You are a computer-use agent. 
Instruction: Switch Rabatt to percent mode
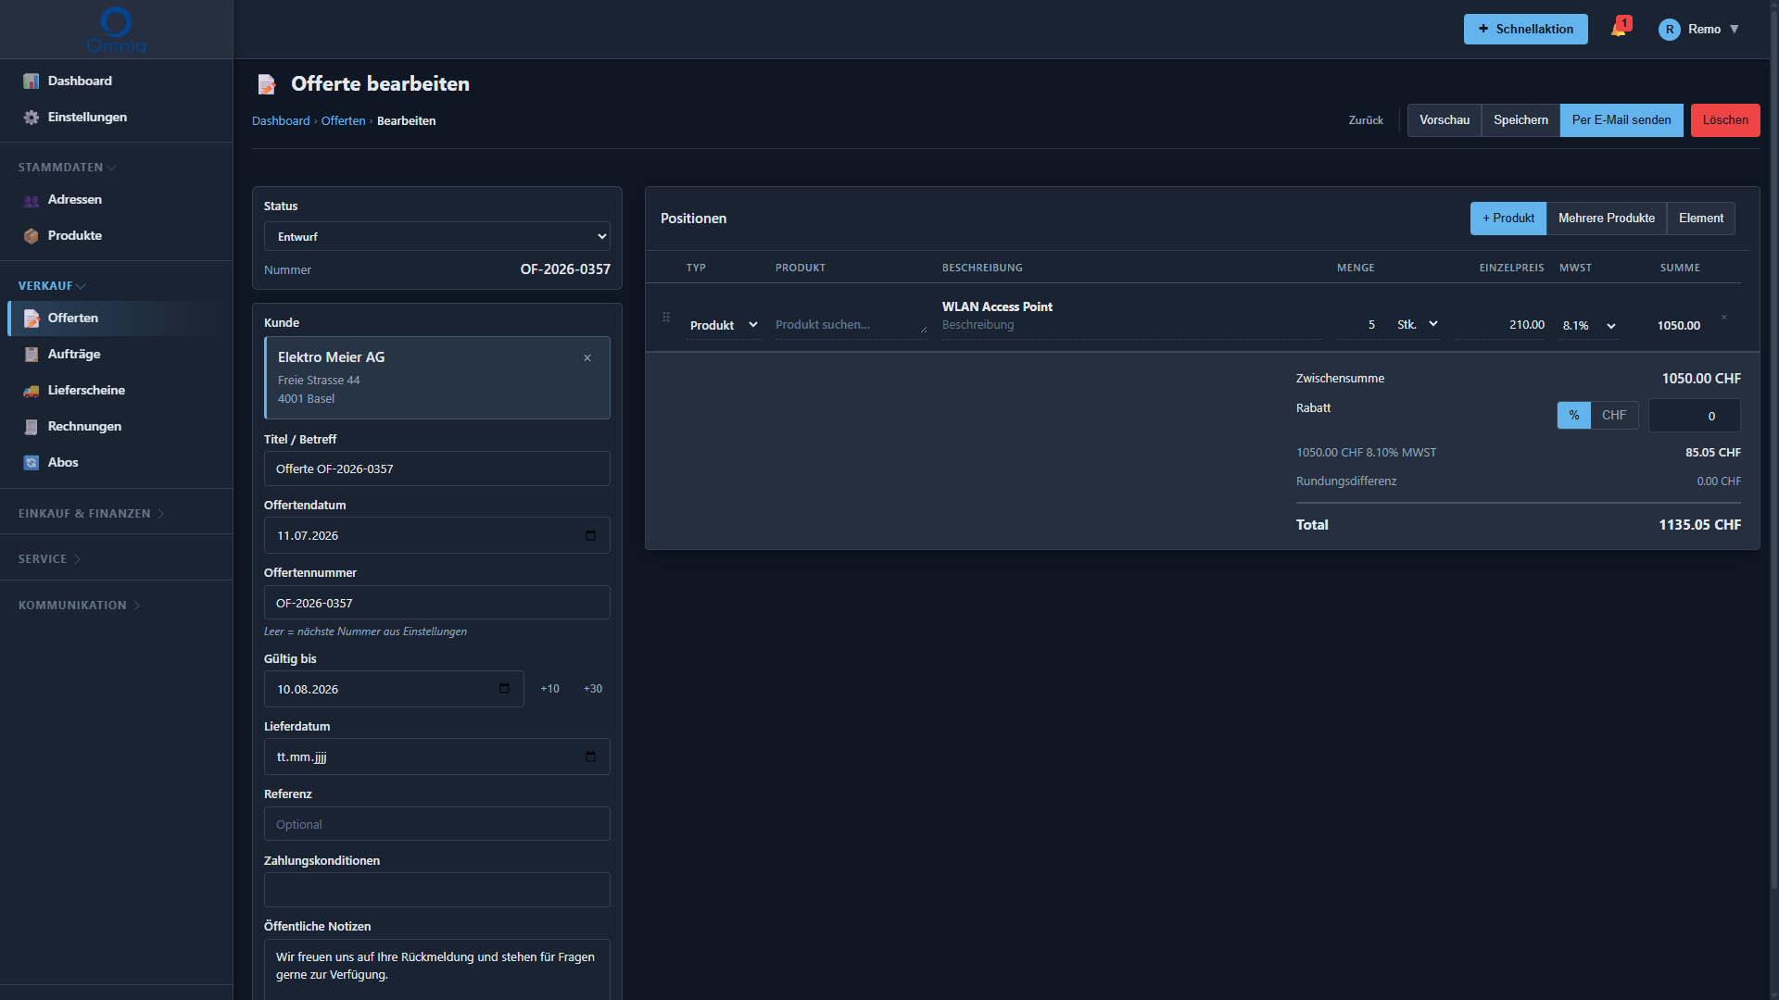pyautogui.click(x=1574, y=416)
